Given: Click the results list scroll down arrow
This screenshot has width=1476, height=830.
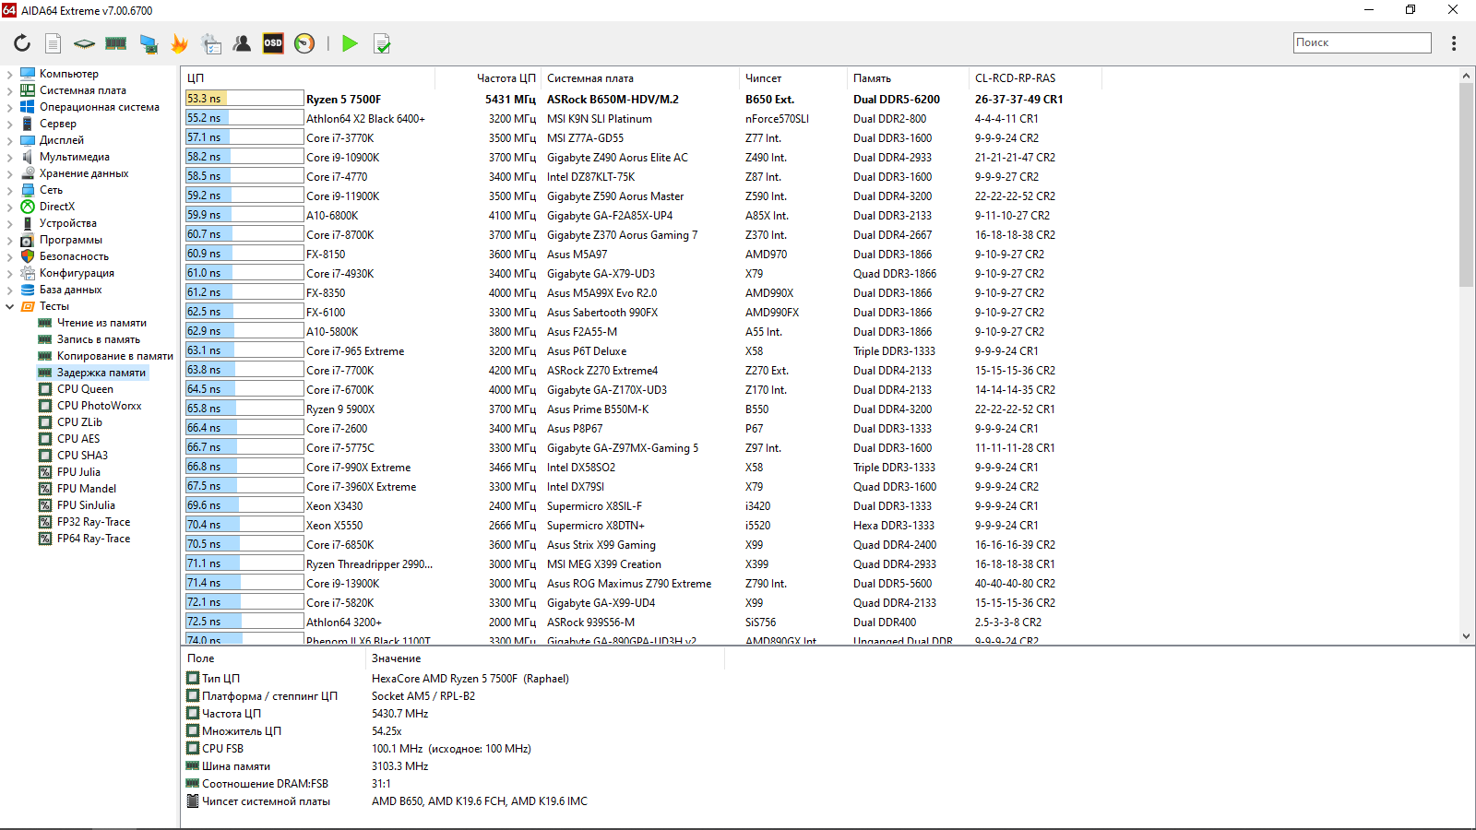Looking at the screenshot, I should pos(1466,636).
